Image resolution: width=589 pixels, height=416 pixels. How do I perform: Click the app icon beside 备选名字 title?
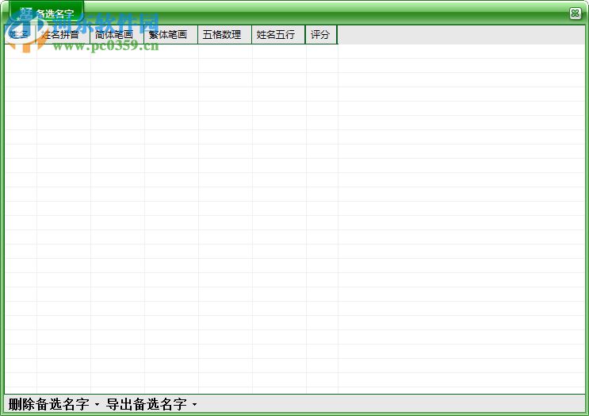[x=26, y=14]
